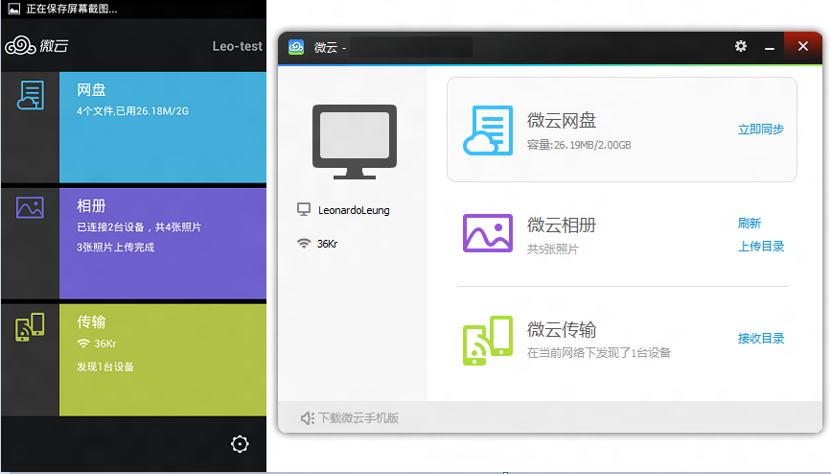Click the 微云传输 green phones icon
The image size is (831, 474).
(488, 341)
